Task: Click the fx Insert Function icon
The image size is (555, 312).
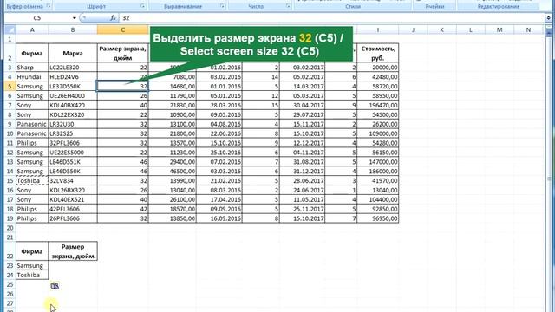Action: tap(113, 17)
